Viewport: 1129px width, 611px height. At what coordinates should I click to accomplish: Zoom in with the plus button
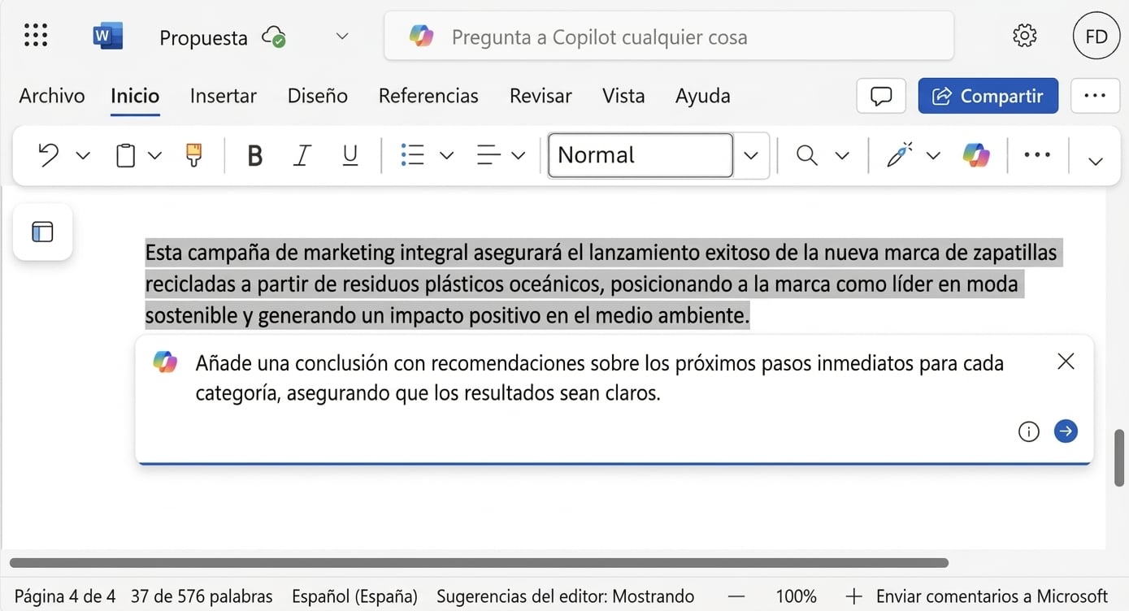853,596
